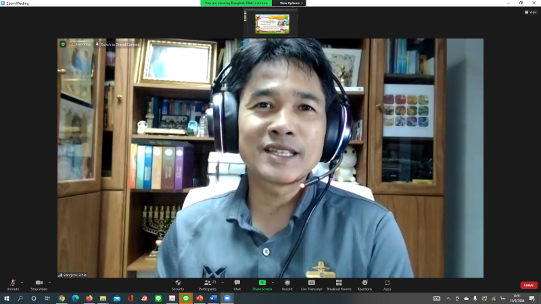541x304 pixels.
Task: Open Google Chrome from taskbar
Action: pyautogui.click(x=62, y=299)
